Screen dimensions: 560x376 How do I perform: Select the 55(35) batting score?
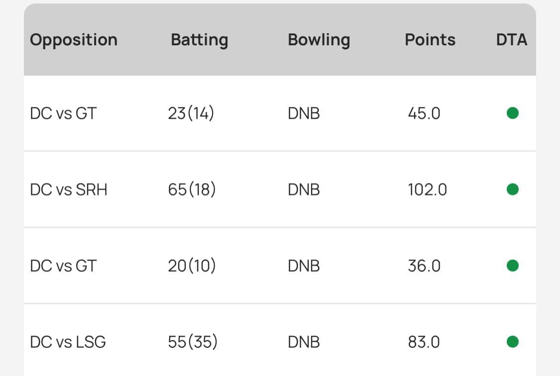coord(193,342)
